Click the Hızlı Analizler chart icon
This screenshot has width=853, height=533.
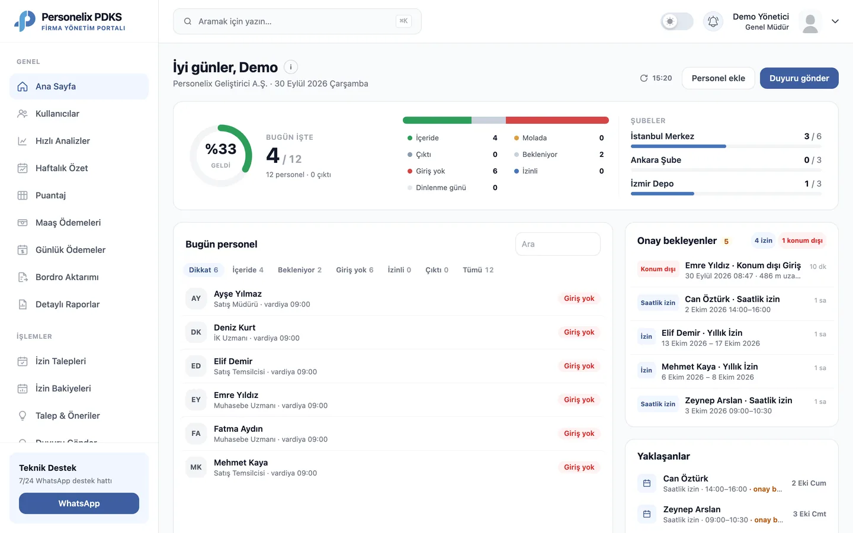click(23, 141)
